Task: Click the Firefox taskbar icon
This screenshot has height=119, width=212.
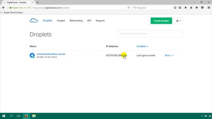Action: click(x=26, y=116)
